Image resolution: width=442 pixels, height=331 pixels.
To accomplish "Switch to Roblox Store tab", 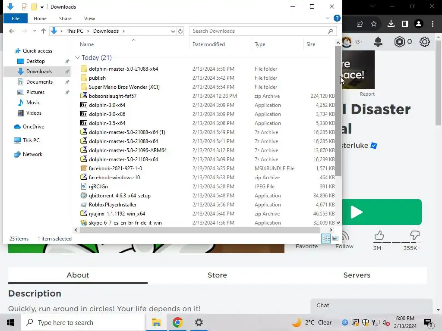I will click(x=217, y=275).
